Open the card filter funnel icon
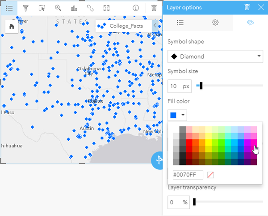 25,8
